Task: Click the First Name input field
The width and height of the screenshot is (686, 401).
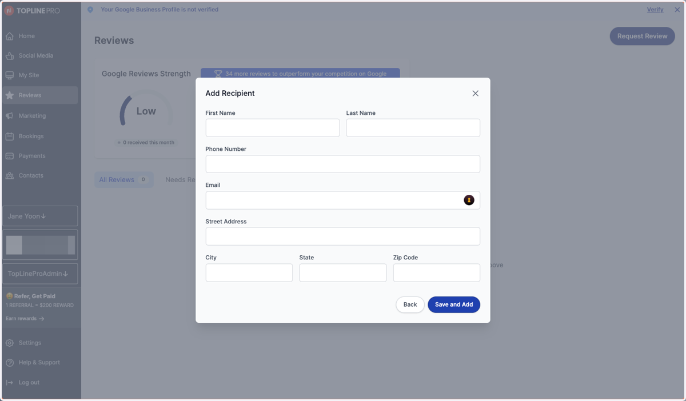Action: (273, 128)
